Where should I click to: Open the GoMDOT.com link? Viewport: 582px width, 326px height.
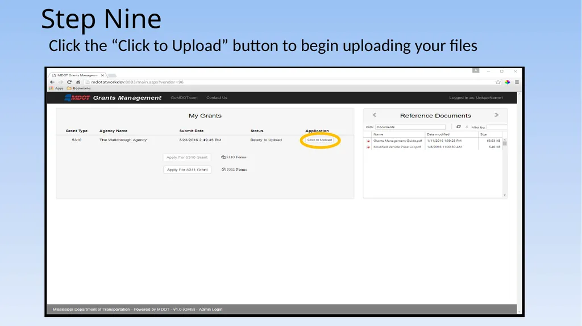(x=184, y=98)
